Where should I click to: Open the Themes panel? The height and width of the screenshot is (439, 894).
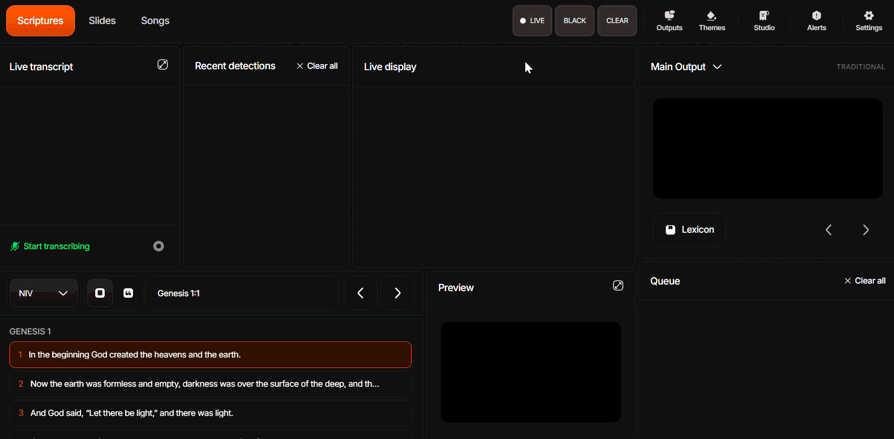point(712,21)
